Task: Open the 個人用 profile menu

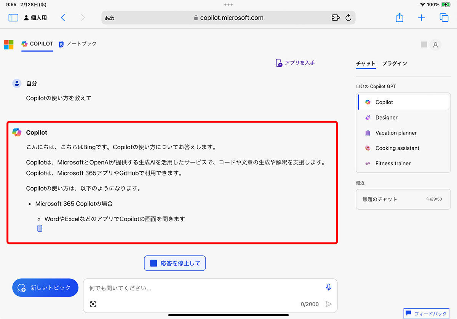Action: pyautogui.click(x=35, y=18)
